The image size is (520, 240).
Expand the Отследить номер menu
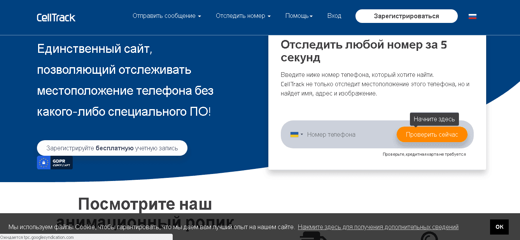pyautogui.click(x=243, y=16)
